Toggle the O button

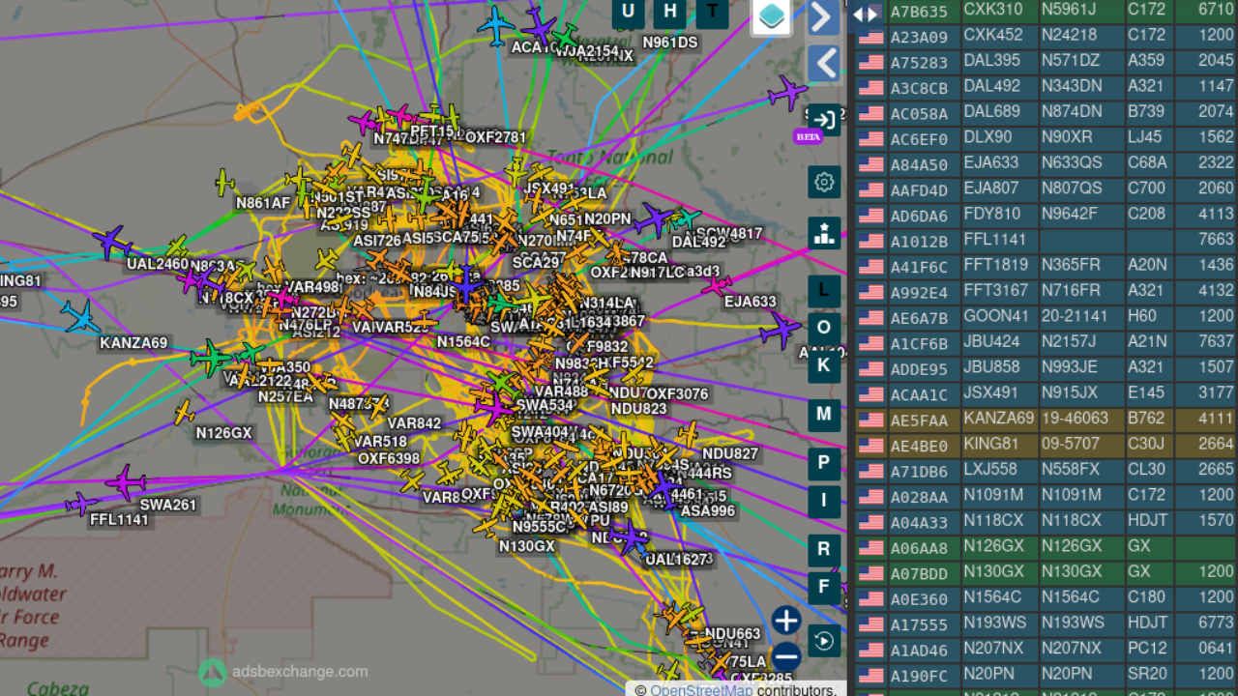pyautogui.click(x=824, y=327)
